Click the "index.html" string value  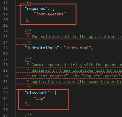[x=77, y=48]
